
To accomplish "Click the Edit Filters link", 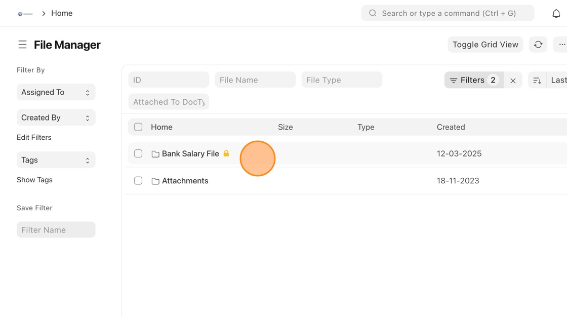I will tap(34, 137).
